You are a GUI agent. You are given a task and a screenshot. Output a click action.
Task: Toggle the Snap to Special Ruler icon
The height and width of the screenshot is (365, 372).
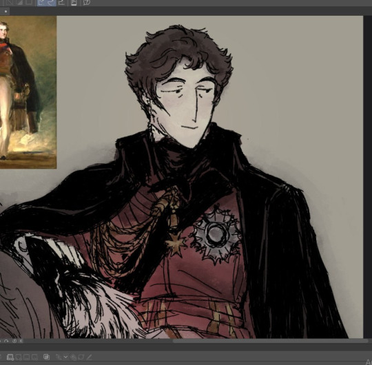coord(51,2)
